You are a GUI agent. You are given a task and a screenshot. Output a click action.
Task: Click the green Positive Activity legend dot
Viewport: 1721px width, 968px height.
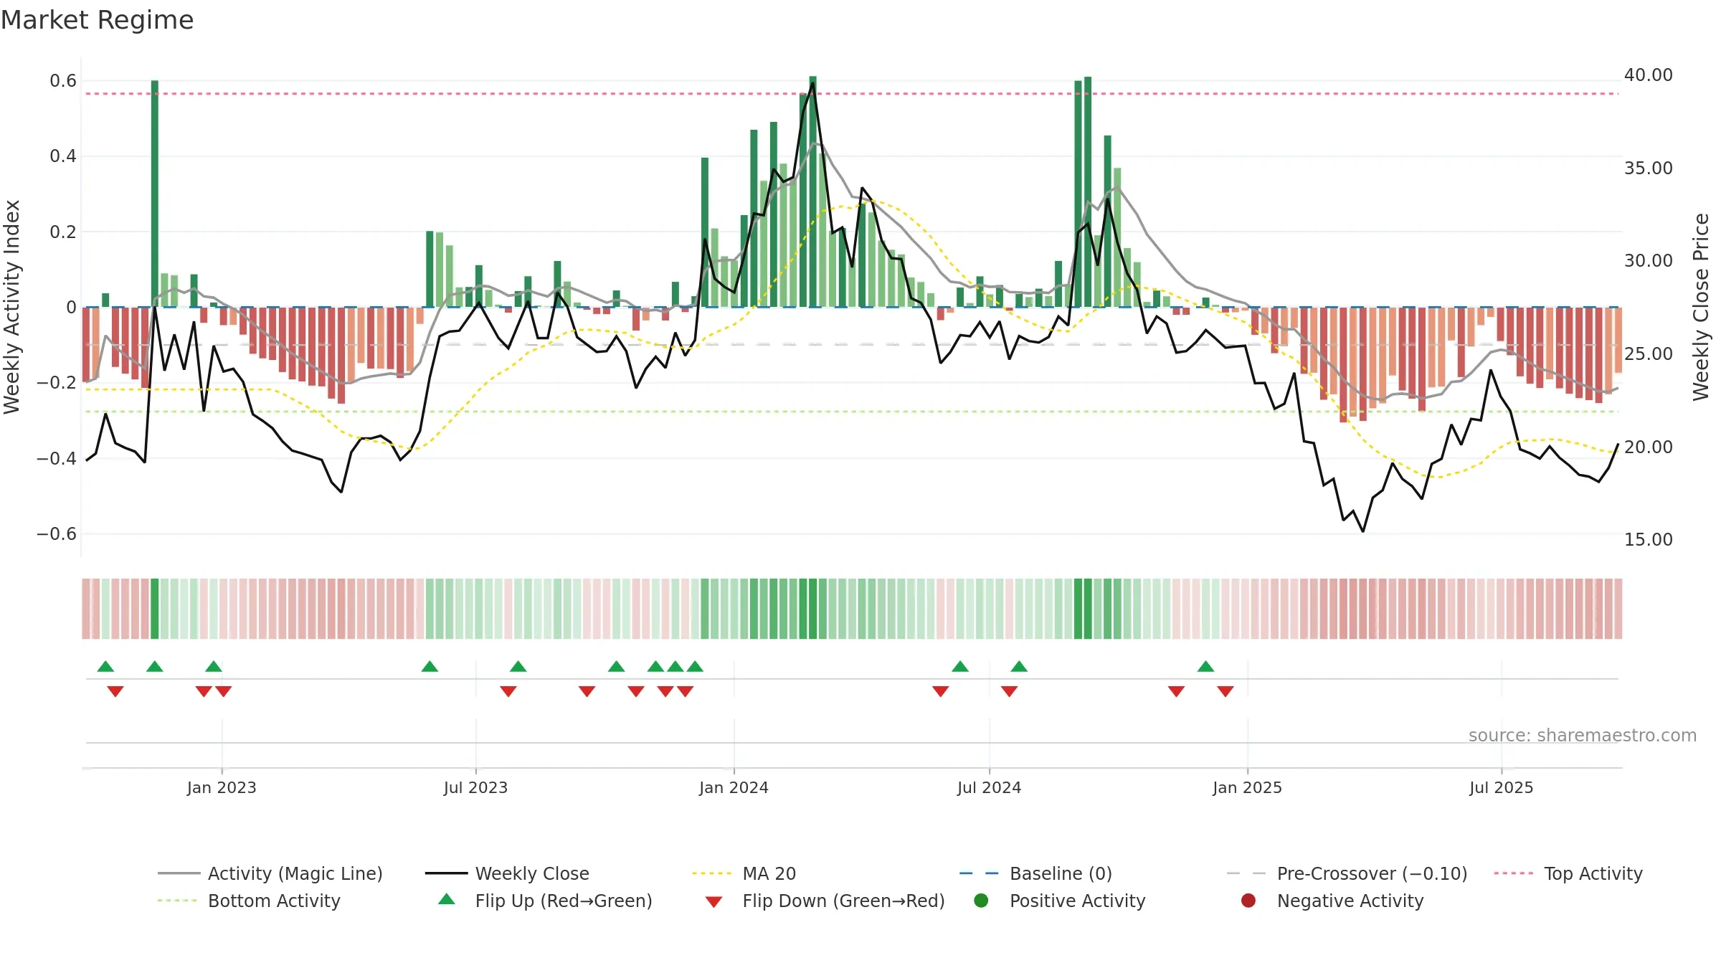982,900
